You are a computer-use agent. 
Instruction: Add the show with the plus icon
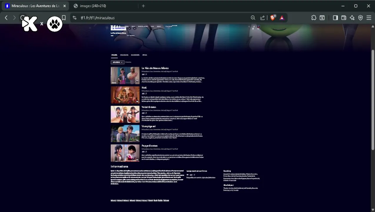coord(129,29)
